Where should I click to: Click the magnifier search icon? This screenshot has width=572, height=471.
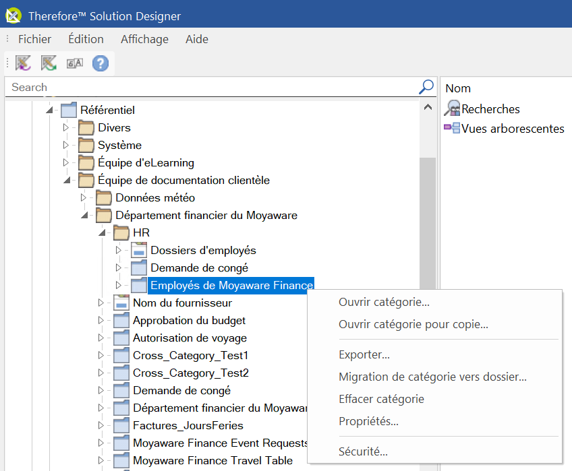(426, 87)
